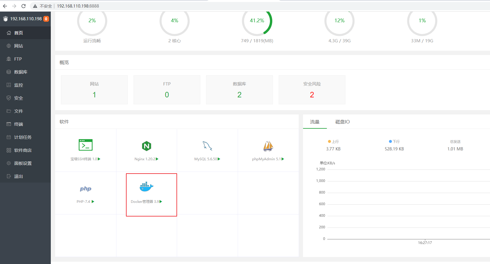Click the phpMyAdmin 5.1 sailboat icon

[268, 146]
